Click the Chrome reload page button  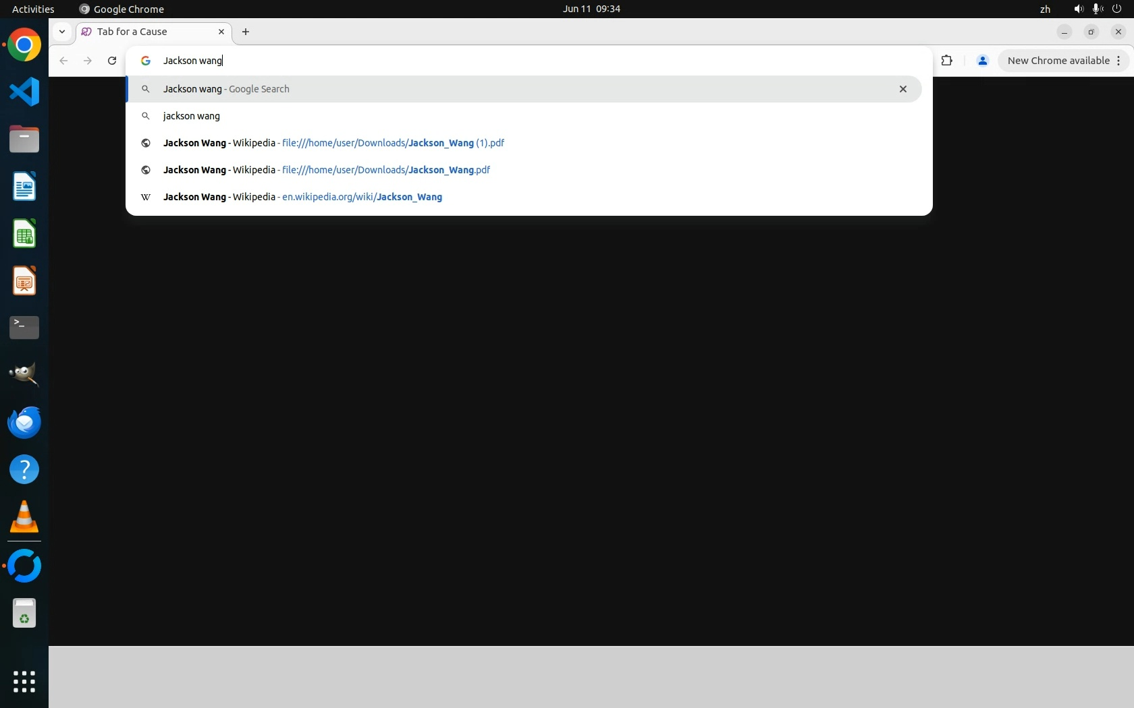point(112,61)
